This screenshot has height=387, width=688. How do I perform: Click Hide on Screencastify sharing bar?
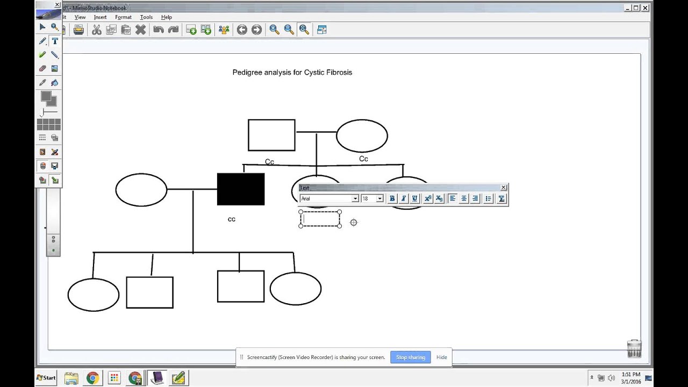[442, 357]
